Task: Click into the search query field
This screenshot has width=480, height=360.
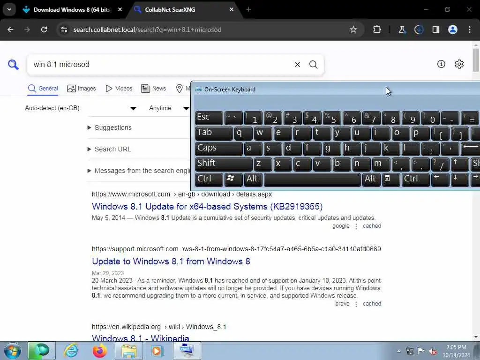Action: point(161,65)
